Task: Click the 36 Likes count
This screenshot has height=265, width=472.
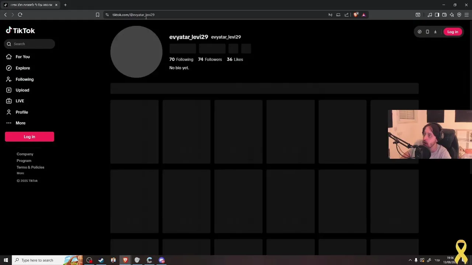Action: pyautogui.click(x=235, y=59)
